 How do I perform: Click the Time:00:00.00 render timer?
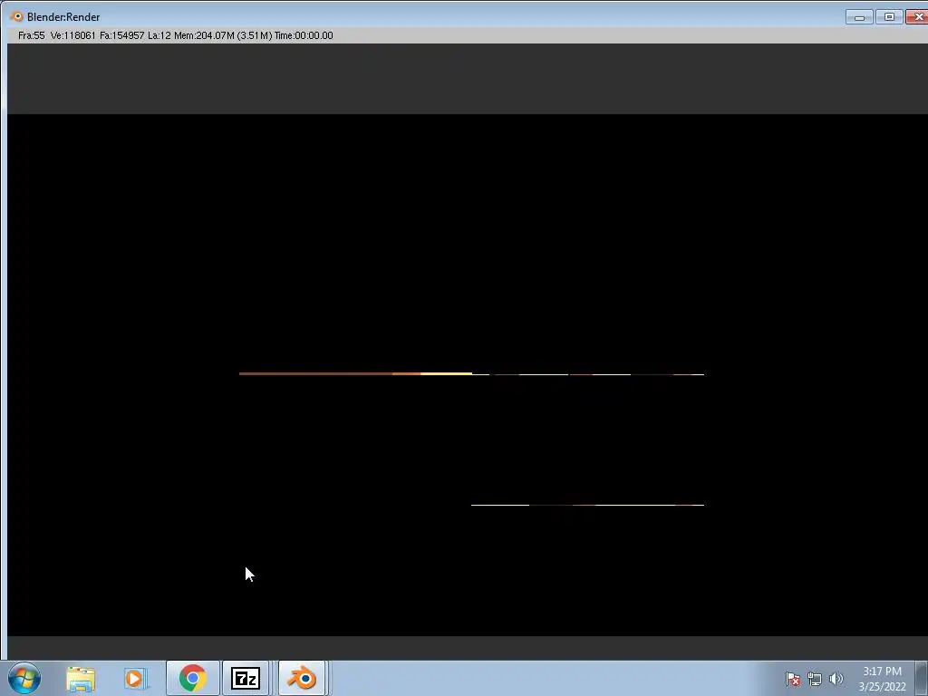coord(304,35)
